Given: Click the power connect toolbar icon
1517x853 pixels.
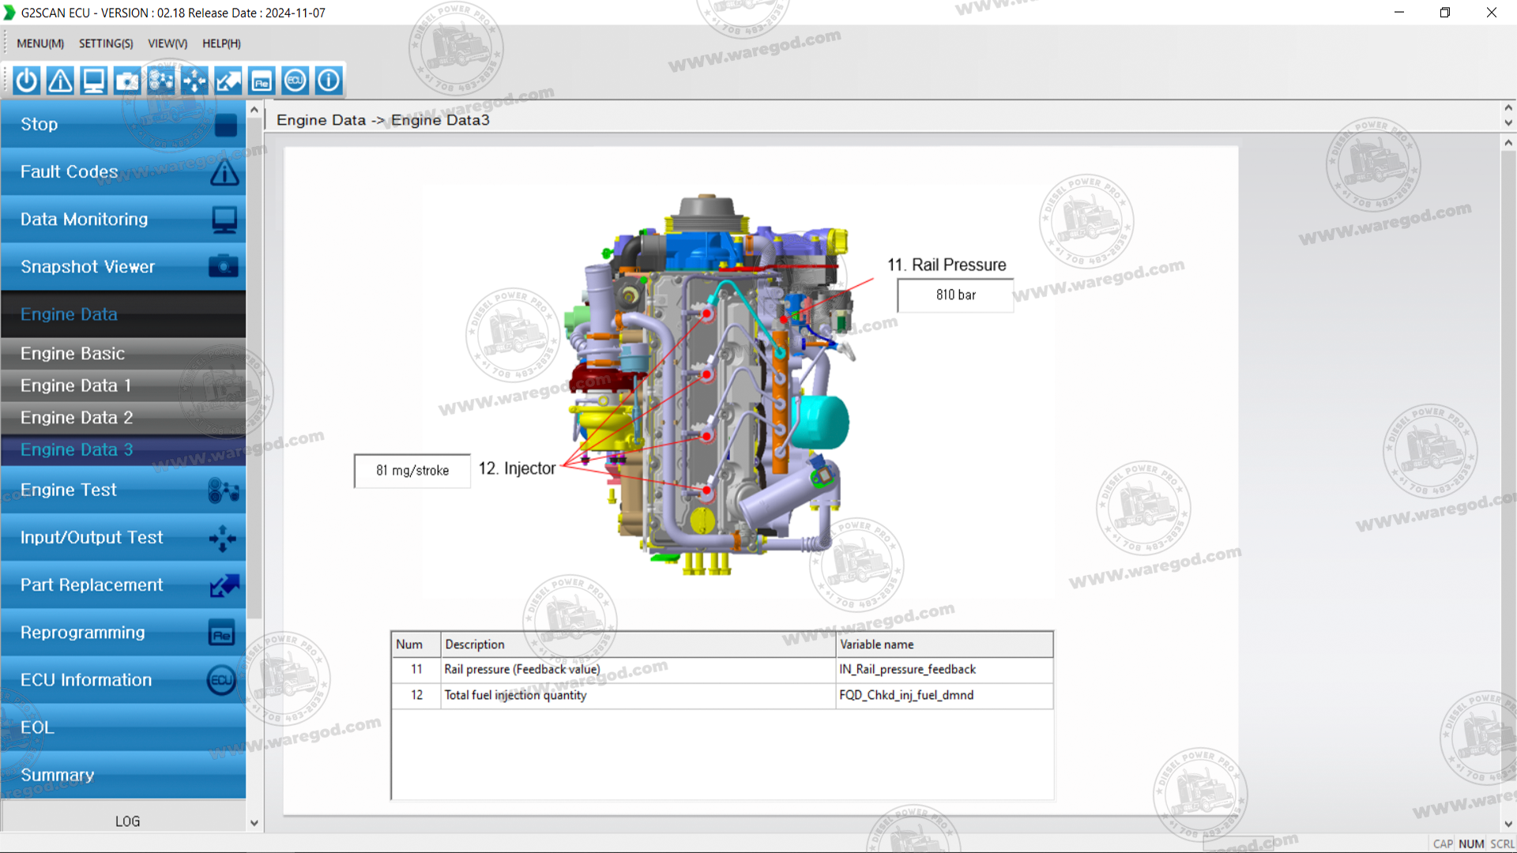Looking at the screenshot, I should (26, 81).
